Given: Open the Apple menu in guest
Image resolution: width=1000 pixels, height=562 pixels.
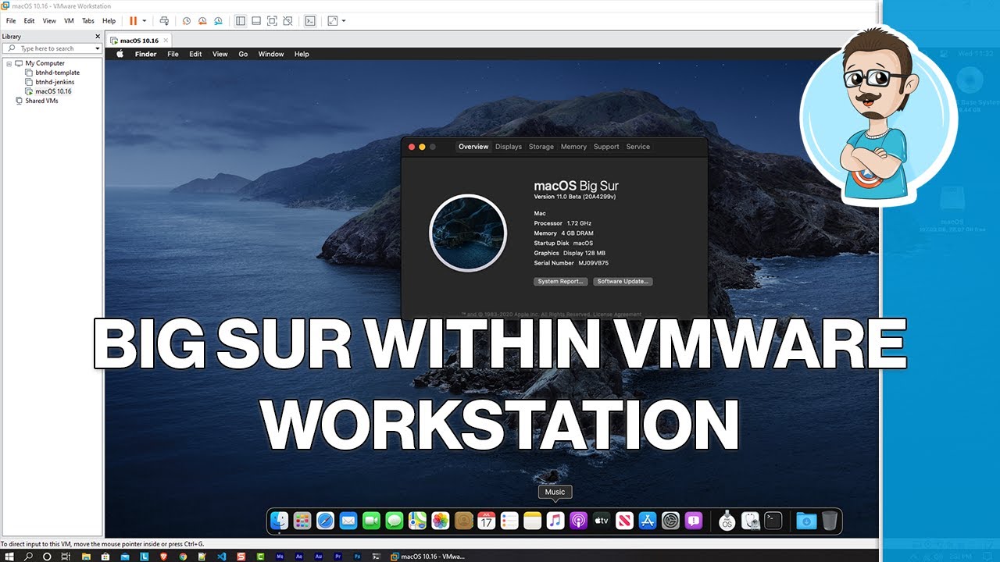Looking at the screenshot, I should 120,54.
